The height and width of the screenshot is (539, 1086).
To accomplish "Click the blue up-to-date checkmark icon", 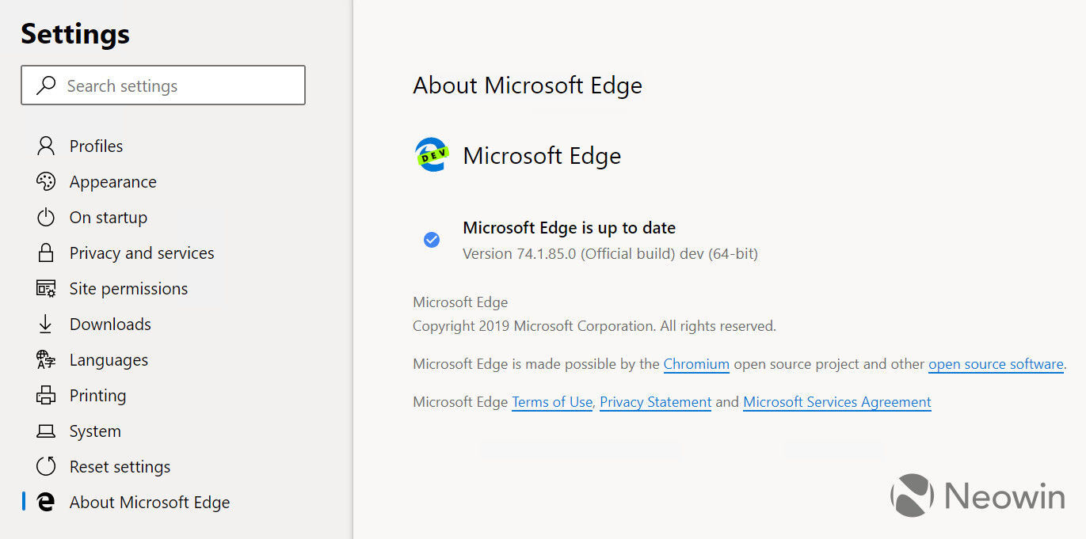I will (431, 239).
